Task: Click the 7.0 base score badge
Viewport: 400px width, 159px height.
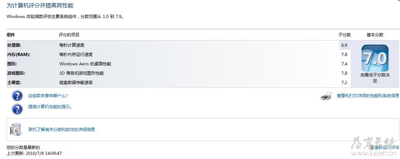Action: coord(375,58)
